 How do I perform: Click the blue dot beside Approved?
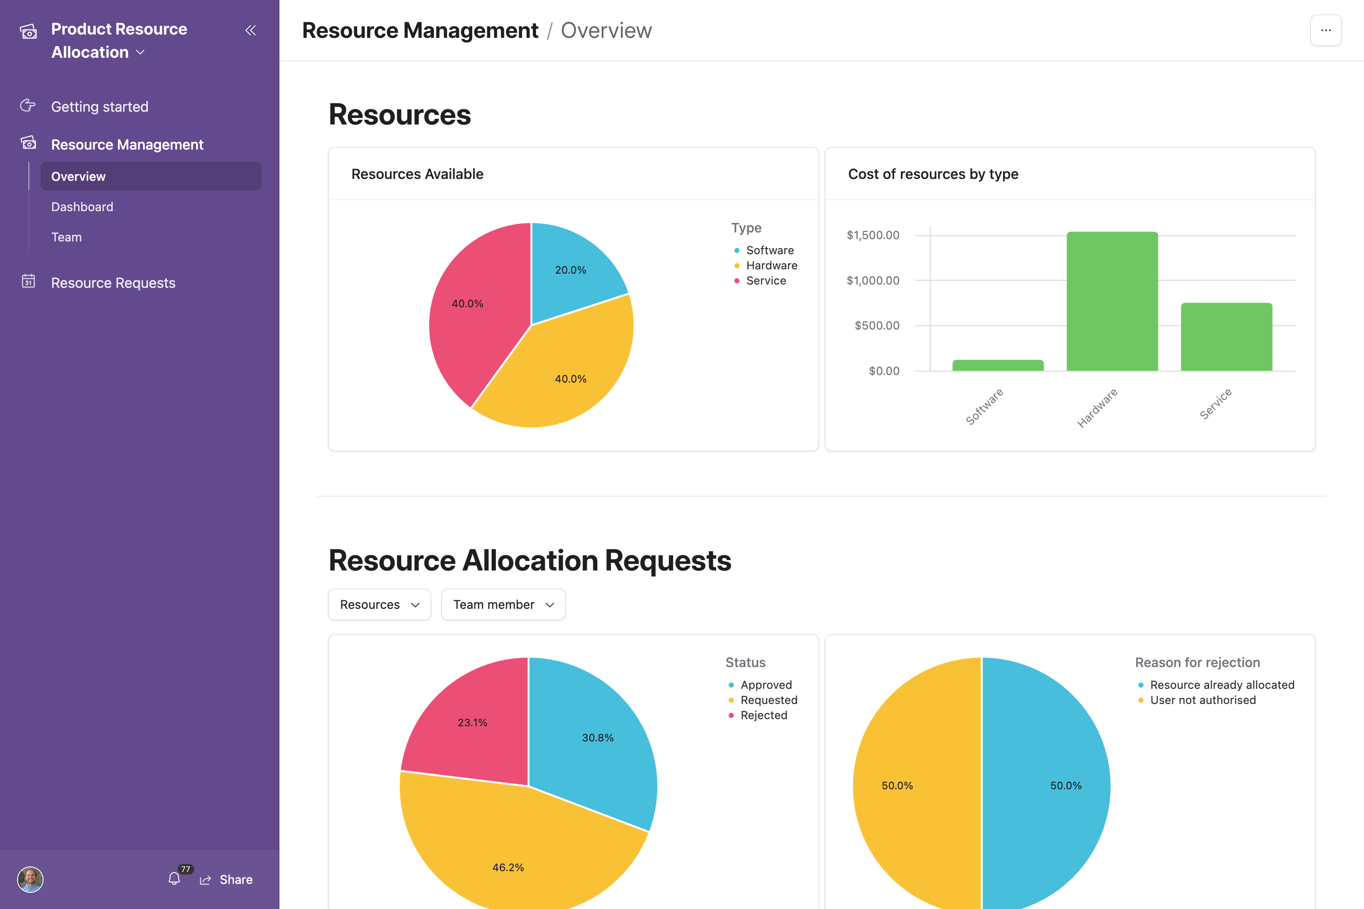731,685
